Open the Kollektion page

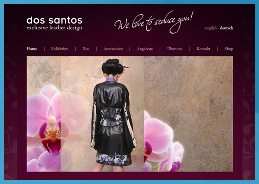60,49
